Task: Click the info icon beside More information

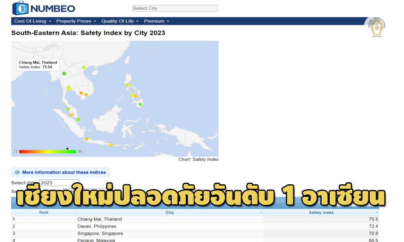Action: point(17,172)
